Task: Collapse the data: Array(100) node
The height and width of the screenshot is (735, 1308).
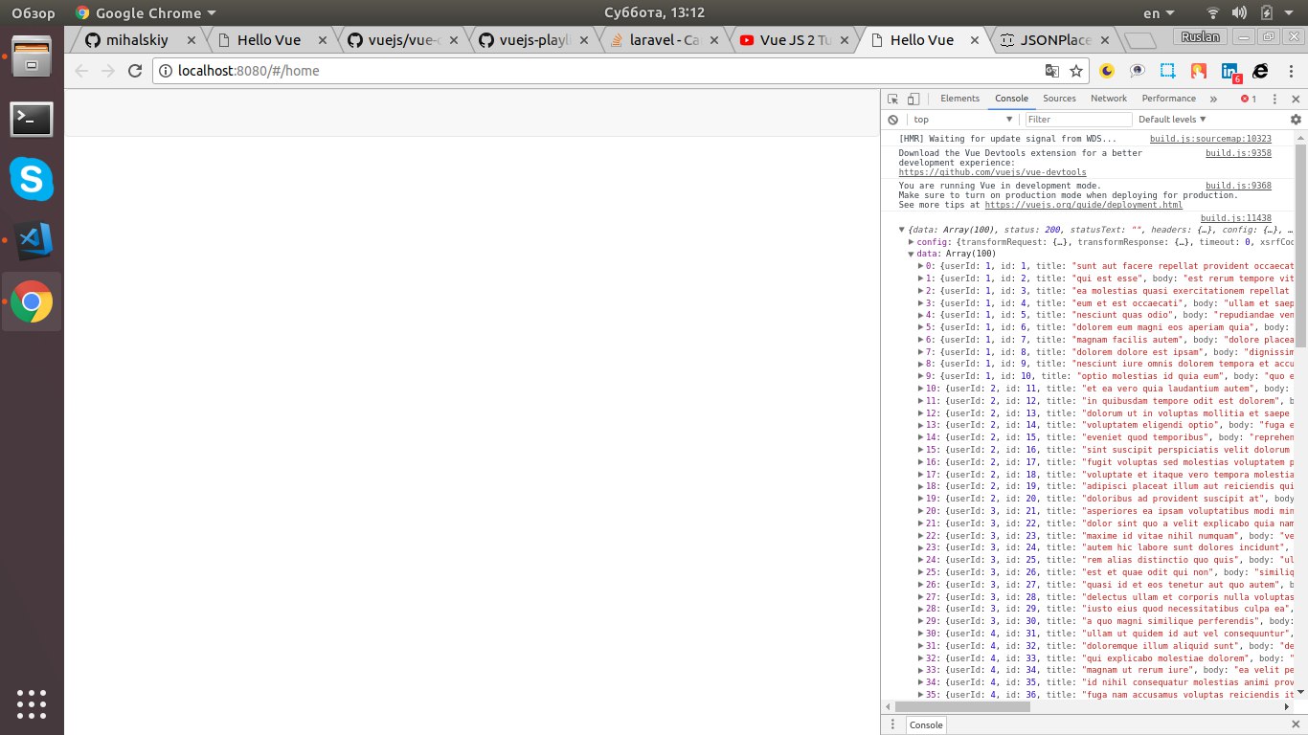Action: click(x=912, y=254)
